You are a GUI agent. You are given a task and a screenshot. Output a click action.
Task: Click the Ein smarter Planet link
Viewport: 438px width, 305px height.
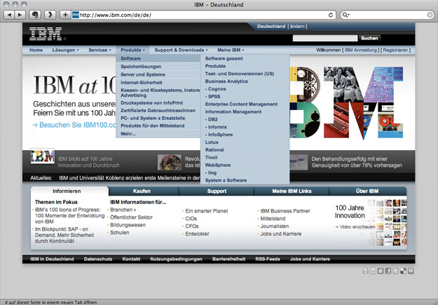point(207,211)
